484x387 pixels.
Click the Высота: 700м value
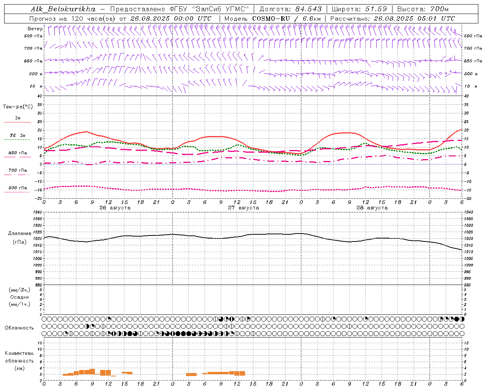[x=423, y=9]
